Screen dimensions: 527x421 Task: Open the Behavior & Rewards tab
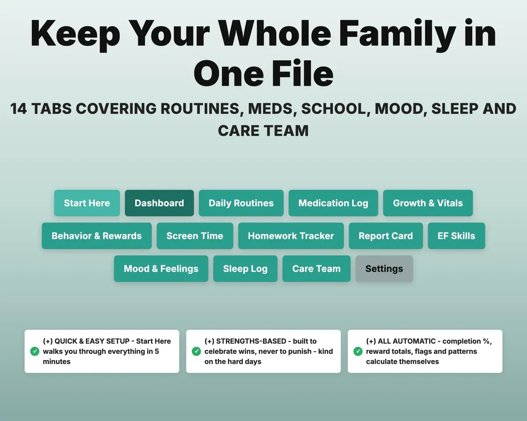click(97, 236)
